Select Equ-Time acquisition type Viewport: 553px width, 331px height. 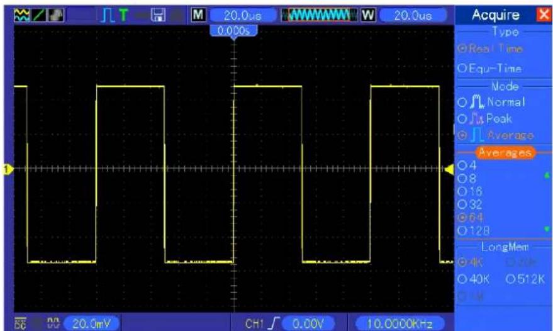(x=489, y=69)
